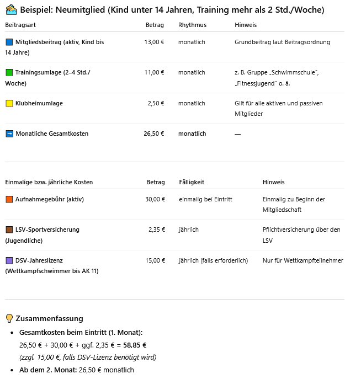This screenshot has width=345, height=379.
Task: Click the Rhythmus column header
Action: 192,25
